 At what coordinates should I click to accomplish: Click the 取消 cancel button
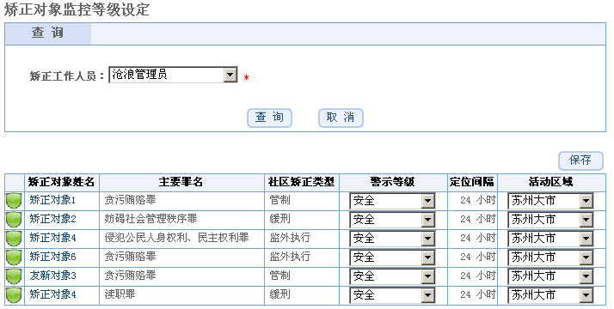pyautogui.click(x=341, y=118)
